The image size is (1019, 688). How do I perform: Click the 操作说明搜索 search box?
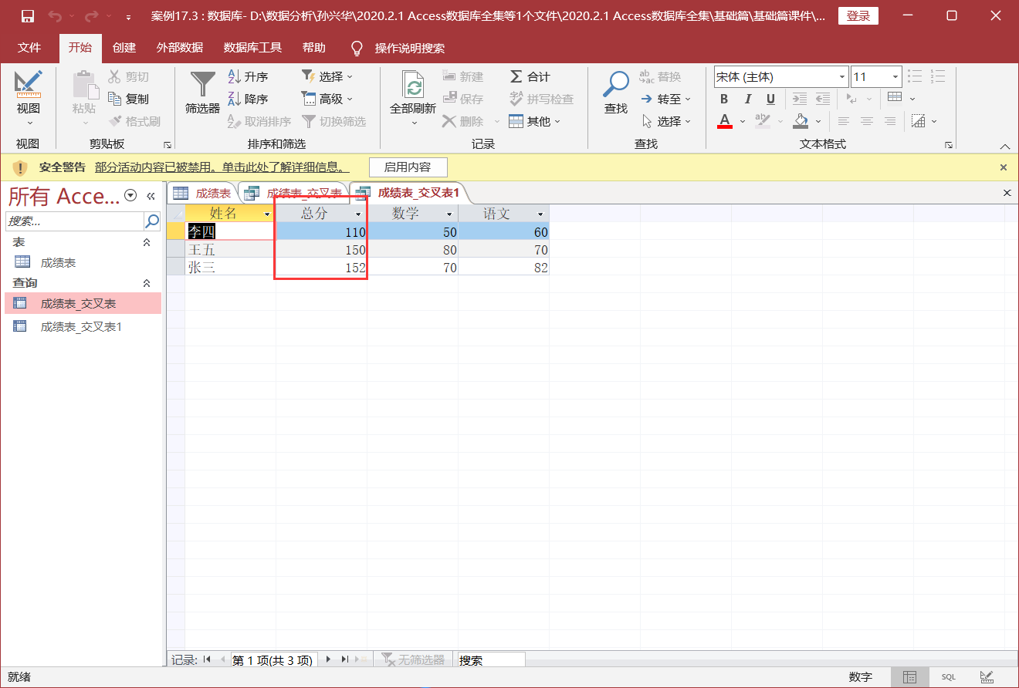click(409, 48)
